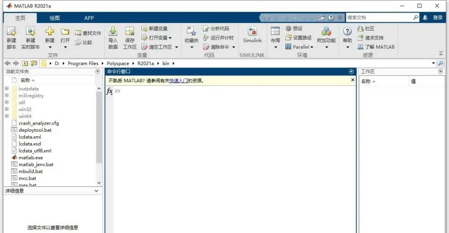Click 查找文件 (Find Files)
This screenshot has height=233, width=449.
click(88, 33)
